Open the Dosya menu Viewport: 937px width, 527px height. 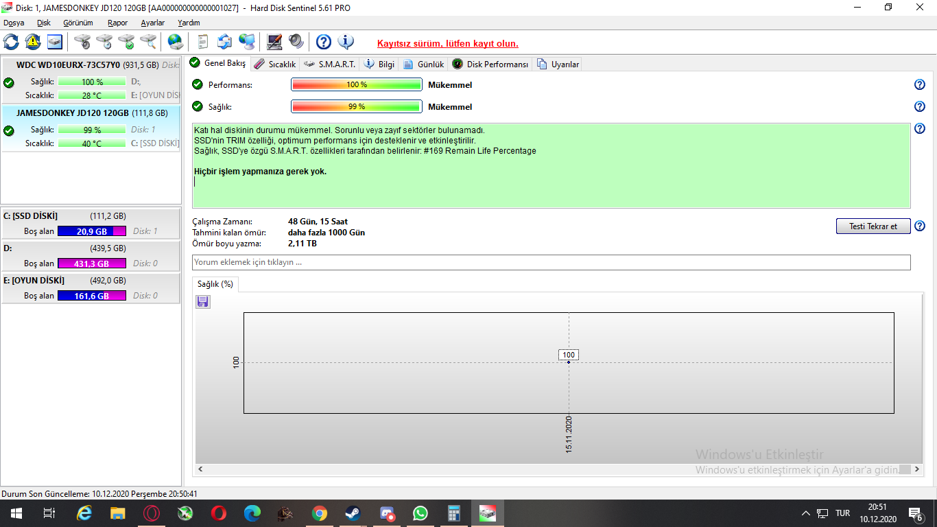point(14,23)
